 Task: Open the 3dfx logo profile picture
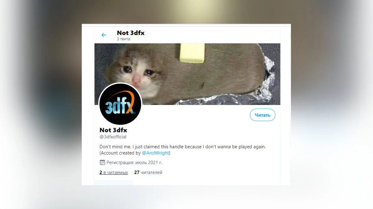(120, 104)
